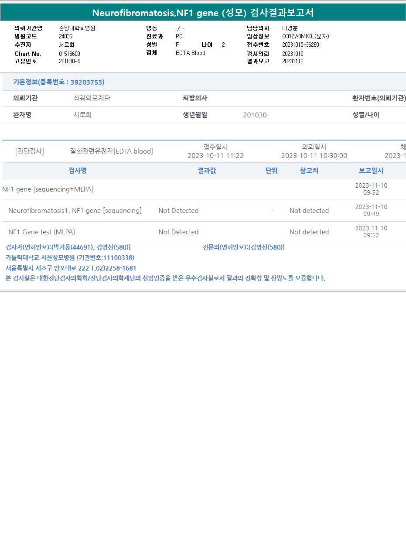Select 결과보고 date '20231110'

click(x=293, y=61)
